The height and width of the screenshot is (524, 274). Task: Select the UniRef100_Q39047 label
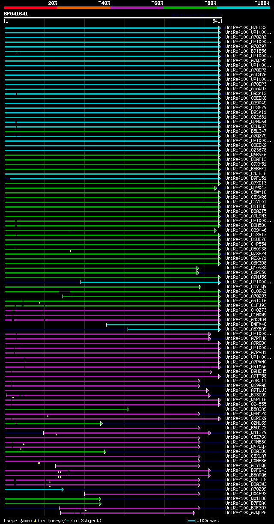(246, 188)
